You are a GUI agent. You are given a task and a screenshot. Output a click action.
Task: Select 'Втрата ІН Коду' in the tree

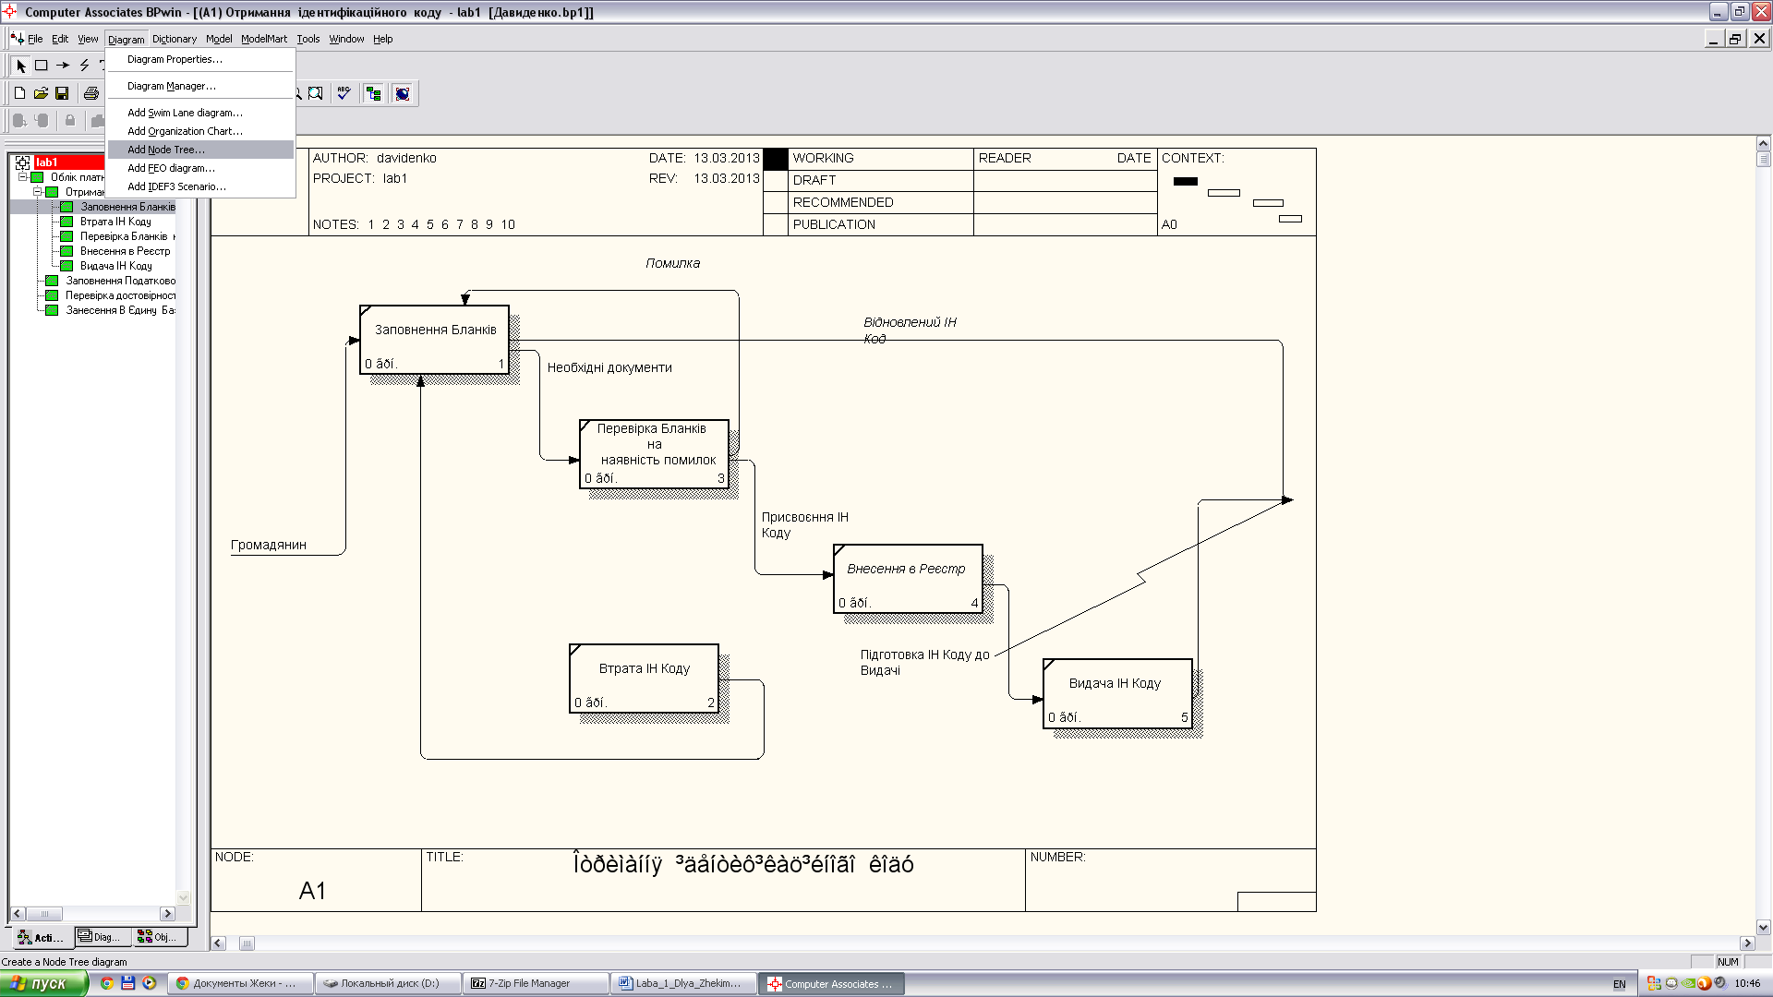[x=115, y=222]
